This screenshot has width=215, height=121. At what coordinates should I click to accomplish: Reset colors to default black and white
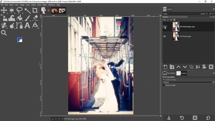click(18, 41)
